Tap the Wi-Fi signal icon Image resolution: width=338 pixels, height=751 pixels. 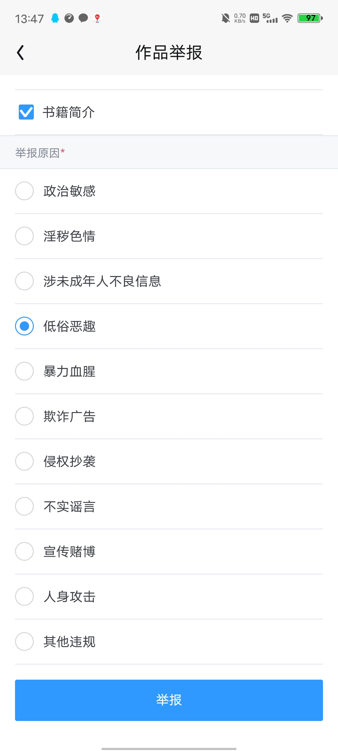click(287, 18)
